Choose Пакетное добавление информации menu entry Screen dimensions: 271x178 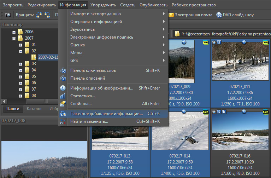pos(106,114)
